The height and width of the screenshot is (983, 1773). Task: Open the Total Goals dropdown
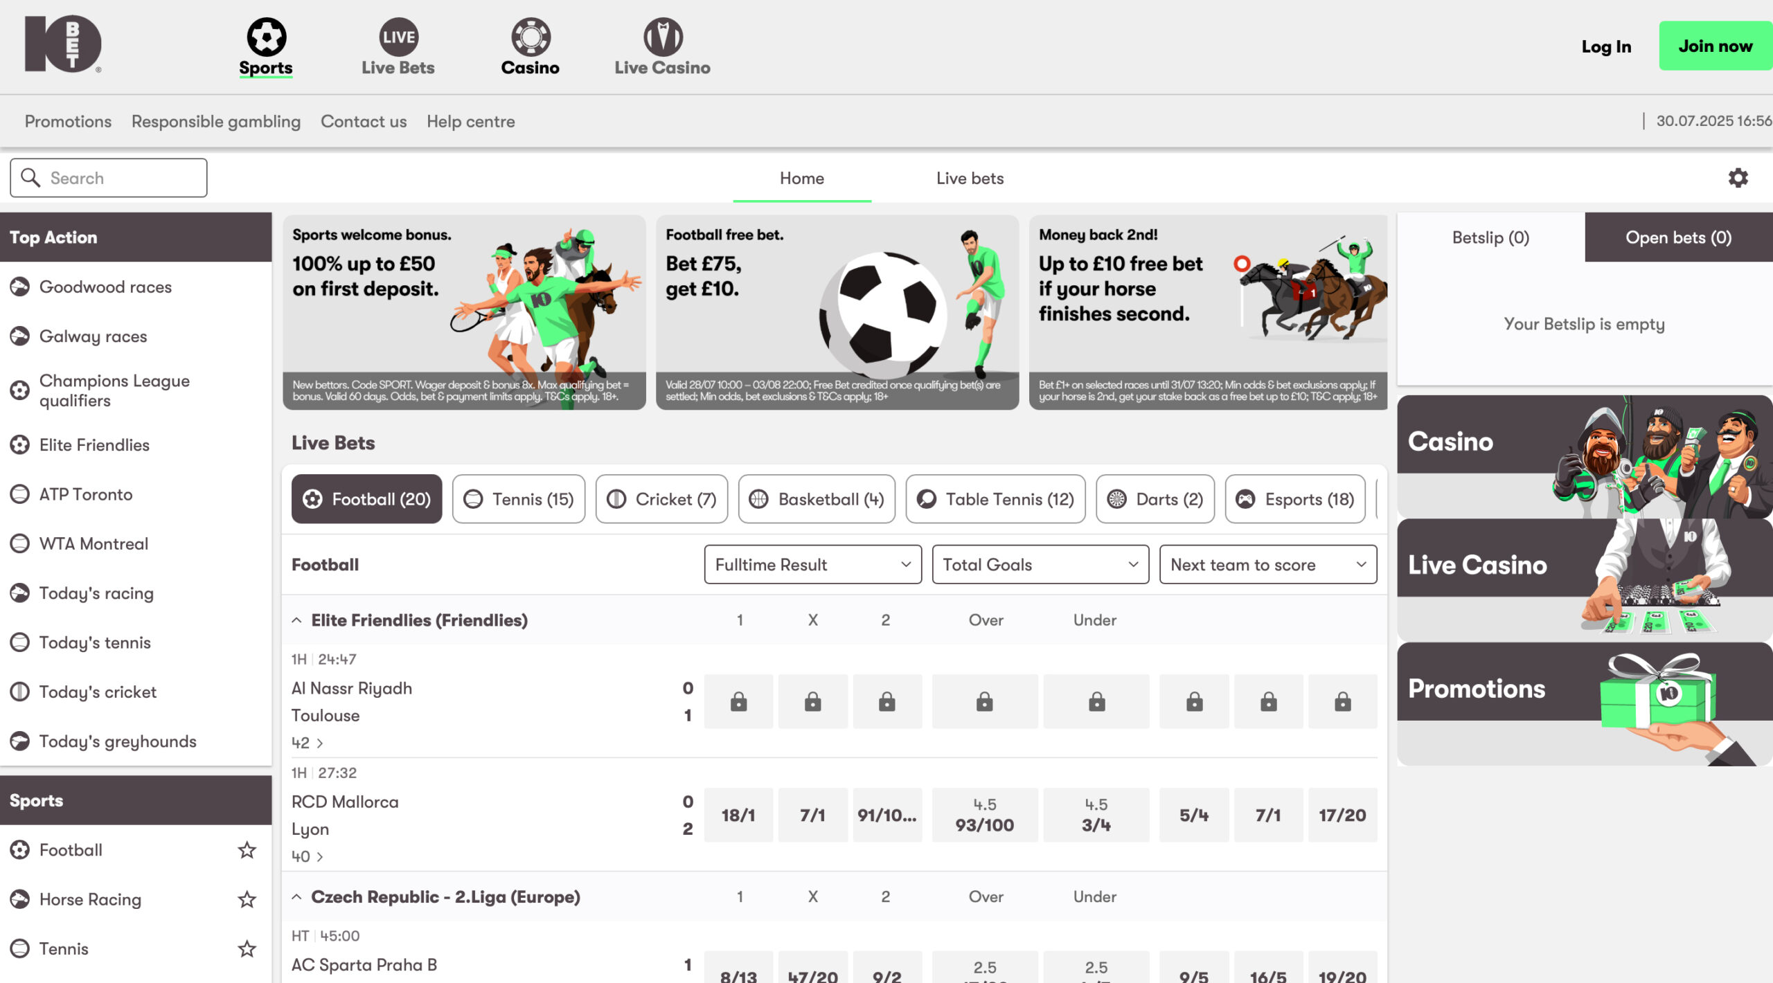[x=1040, y=564]
